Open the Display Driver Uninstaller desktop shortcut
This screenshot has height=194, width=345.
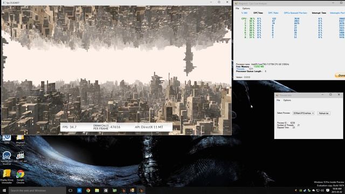click(x=6, y=176)
